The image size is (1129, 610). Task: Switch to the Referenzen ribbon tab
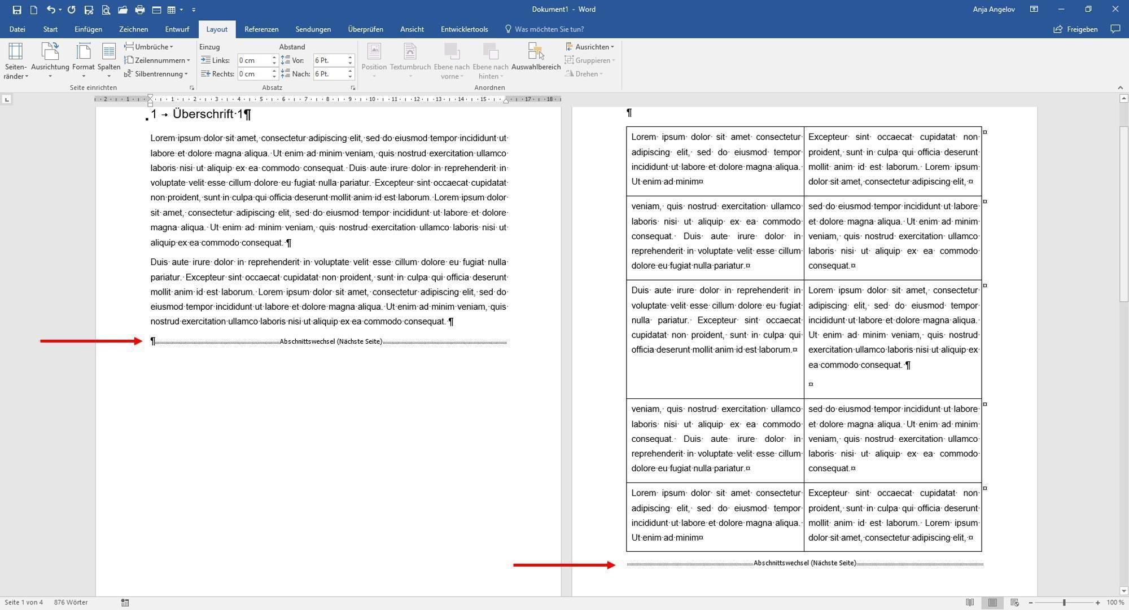[261, 29]
